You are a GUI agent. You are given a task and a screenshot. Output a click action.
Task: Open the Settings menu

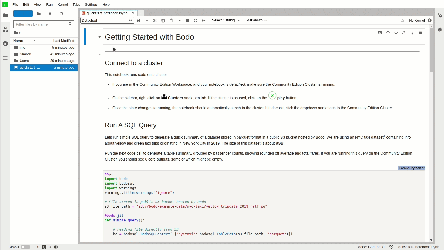point(91,5)
